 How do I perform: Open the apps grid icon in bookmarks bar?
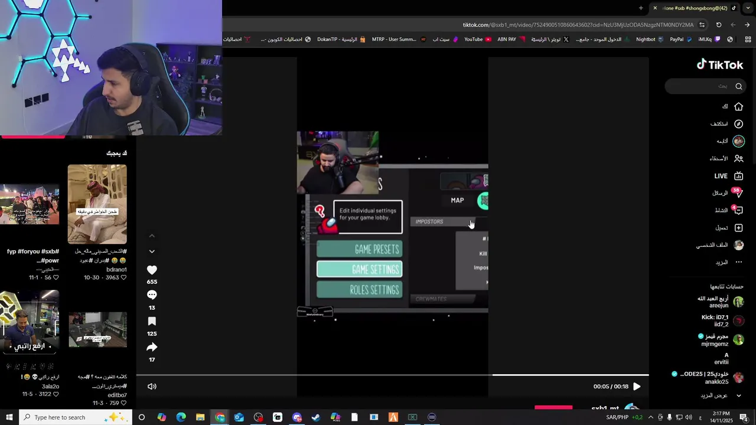[748, 40]
